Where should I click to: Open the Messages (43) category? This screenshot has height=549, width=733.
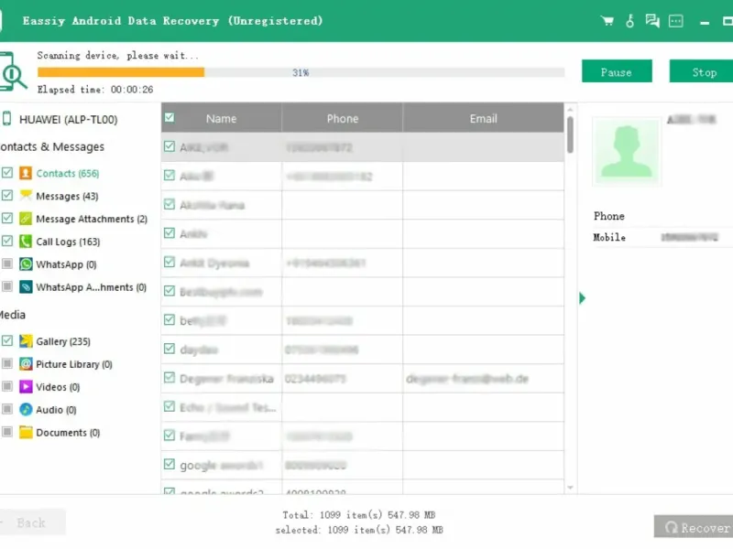(x=67, y=196)
